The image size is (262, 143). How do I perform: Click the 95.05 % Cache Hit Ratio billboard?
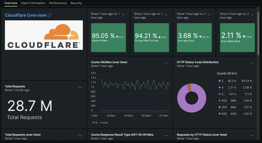pyautogui.click(x=108, y=37)
